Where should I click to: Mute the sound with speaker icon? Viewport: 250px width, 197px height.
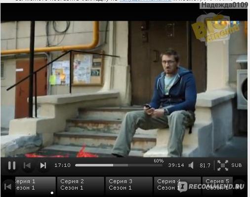[x=191, y=165]
